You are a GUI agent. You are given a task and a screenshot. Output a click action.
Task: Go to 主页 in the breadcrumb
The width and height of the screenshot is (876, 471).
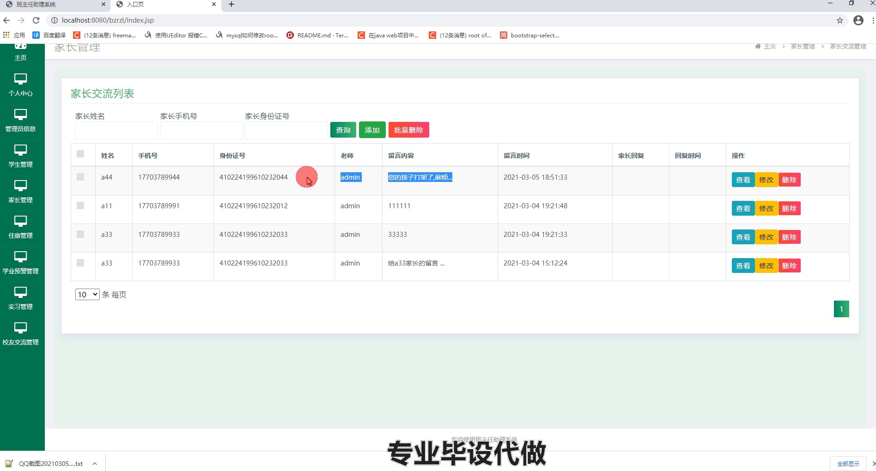tap(769, 46)
